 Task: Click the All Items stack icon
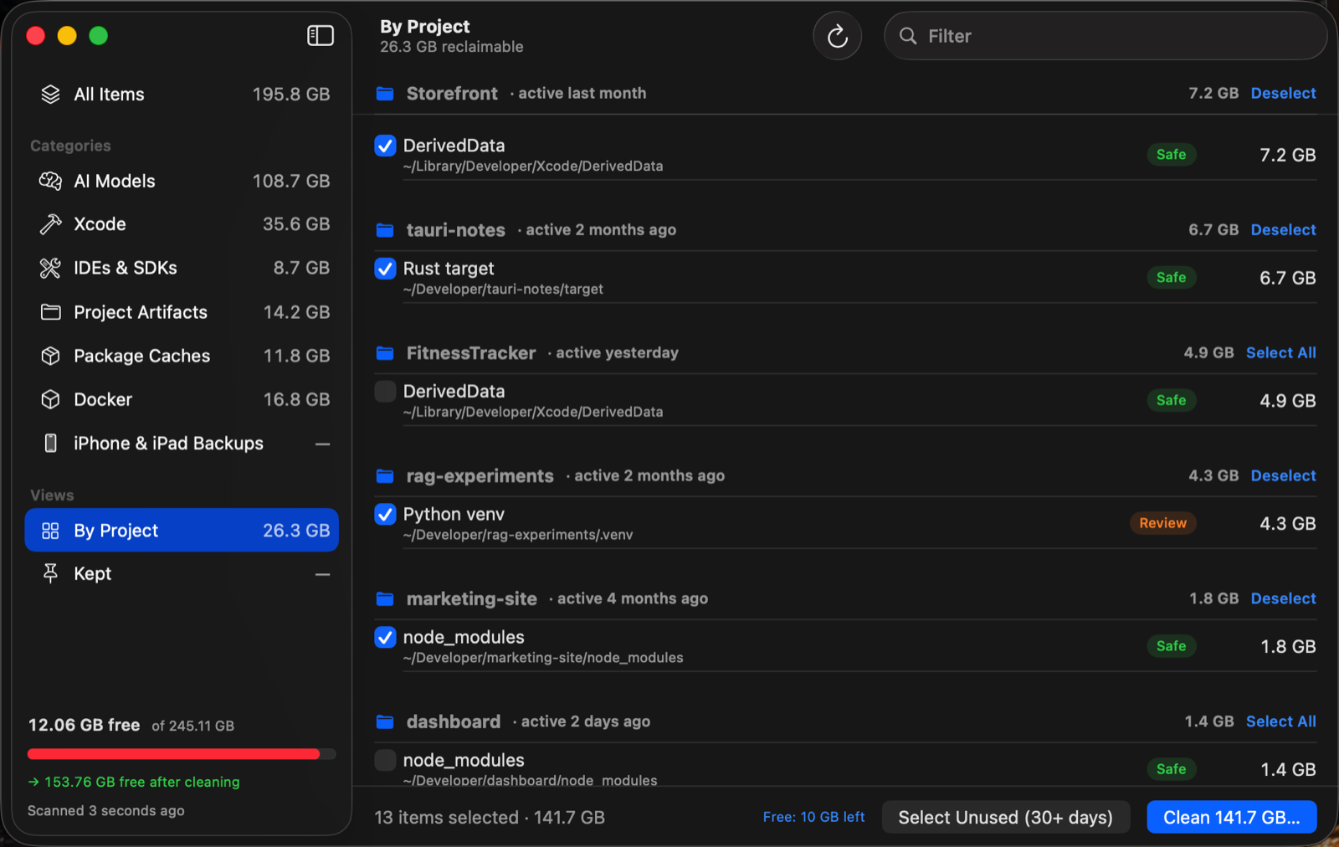pos(50,95)
